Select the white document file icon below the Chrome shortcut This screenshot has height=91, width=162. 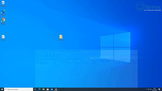point(3,37)
